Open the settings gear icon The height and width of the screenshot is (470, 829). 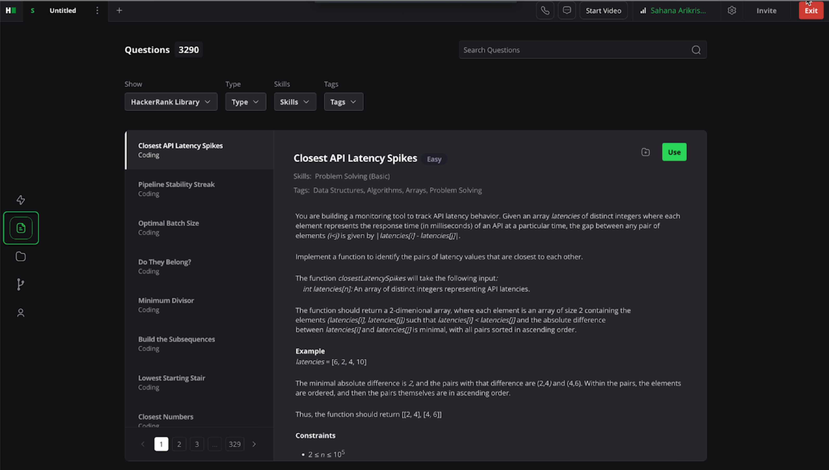(731, 10)
